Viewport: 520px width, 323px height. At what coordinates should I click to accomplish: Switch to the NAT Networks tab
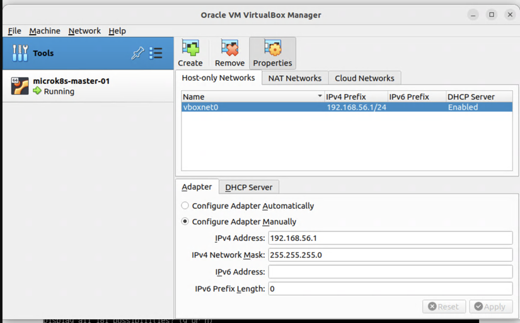(295, 78)
